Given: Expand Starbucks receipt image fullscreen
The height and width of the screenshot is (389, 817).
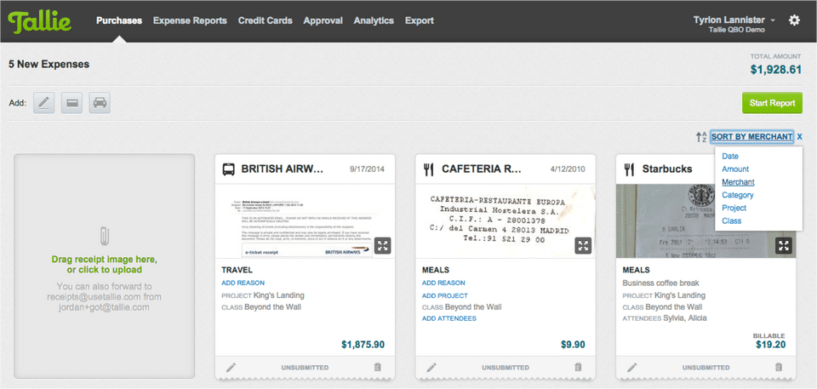Looking at the screenshot, I should pyautogui.click(x=784, y=246).
